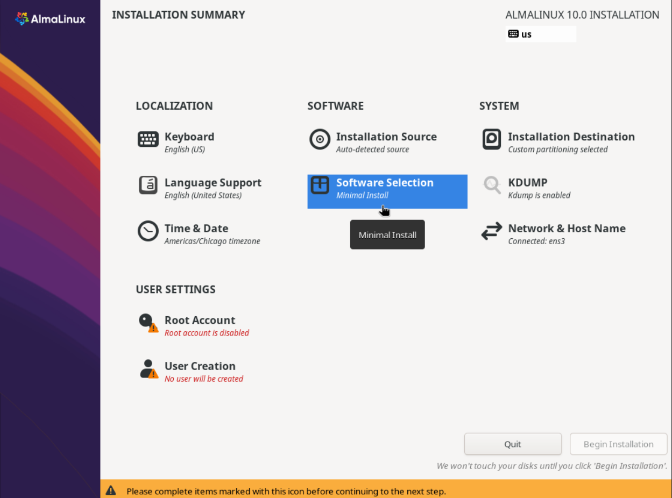The height and width of the screenshot is (498, 672).
Task: Open Time & Date via the clock icon
Action: (x=148, y=231)
